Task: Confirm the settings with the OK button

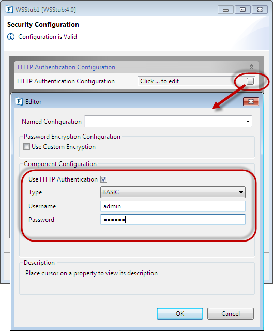Action: (180, 314)
